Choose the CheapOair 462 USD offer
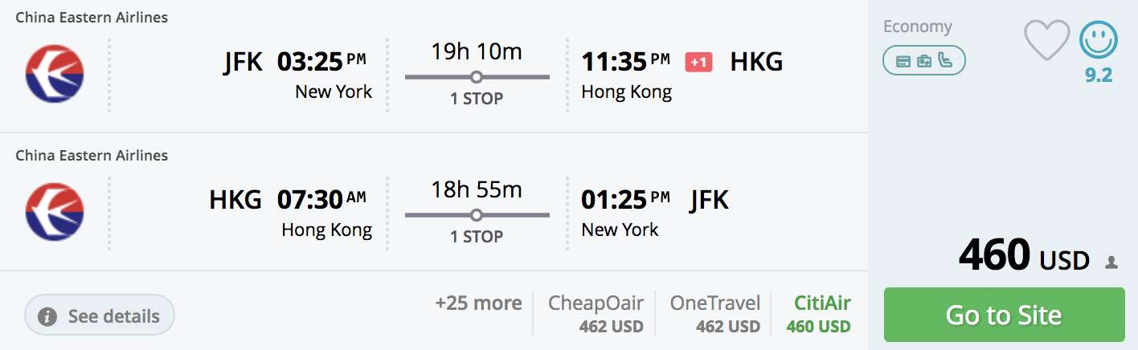This screenshot has width=1138, height=350. (x=596, y=314)
